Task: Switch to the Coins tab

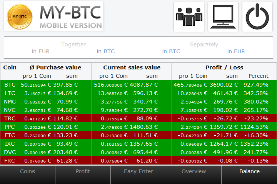Action: point(28,172)
